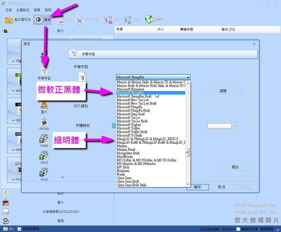
Task: Toggle the 轉換完成後 關閉電腦 shutdown checkbox
Action: coord(238,229)
